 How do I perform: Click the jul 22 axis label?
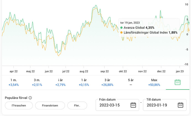pyautogui.click(x=66, y=71)
